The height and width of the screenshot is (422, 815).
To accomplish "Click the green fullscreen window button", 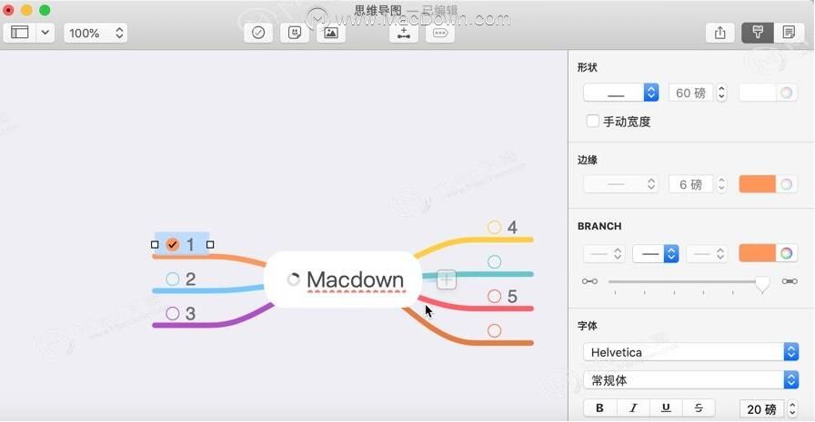I will (45, 10).
